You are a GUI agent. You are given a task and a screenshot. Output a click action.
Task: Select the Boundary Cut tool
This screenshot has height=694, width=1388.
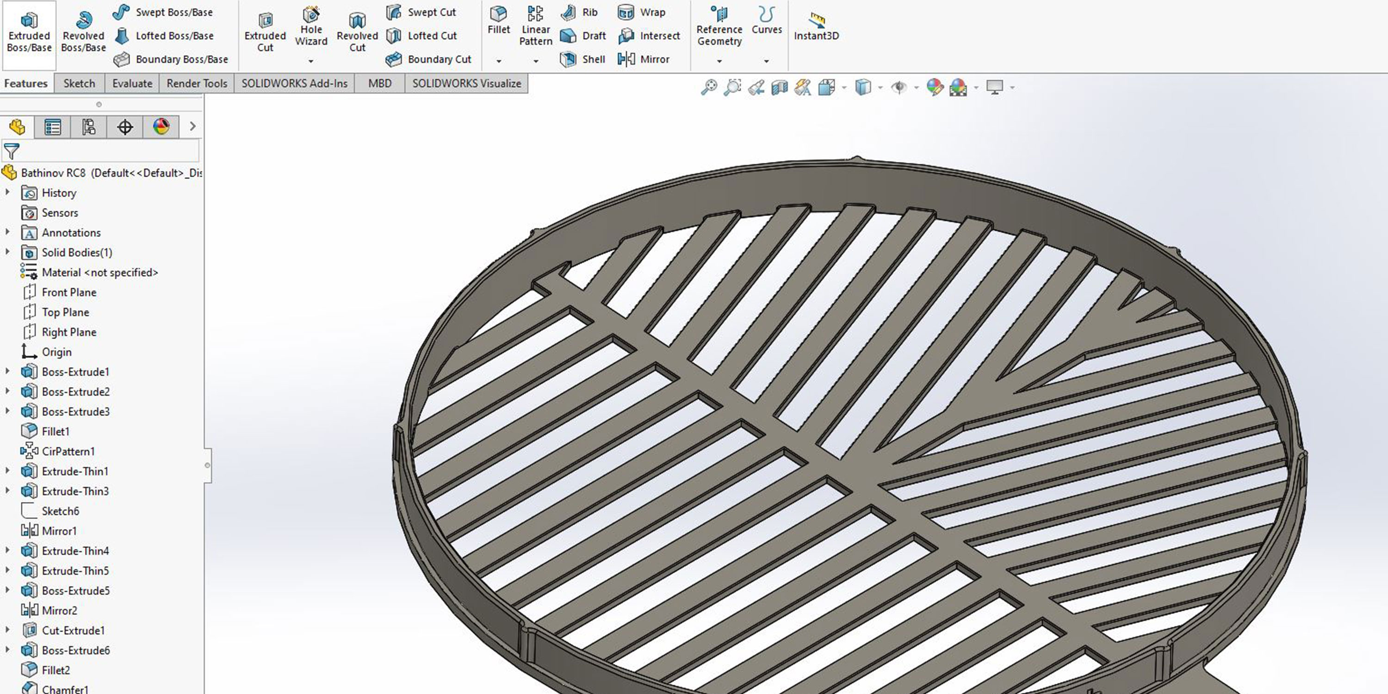click(429, 59)
